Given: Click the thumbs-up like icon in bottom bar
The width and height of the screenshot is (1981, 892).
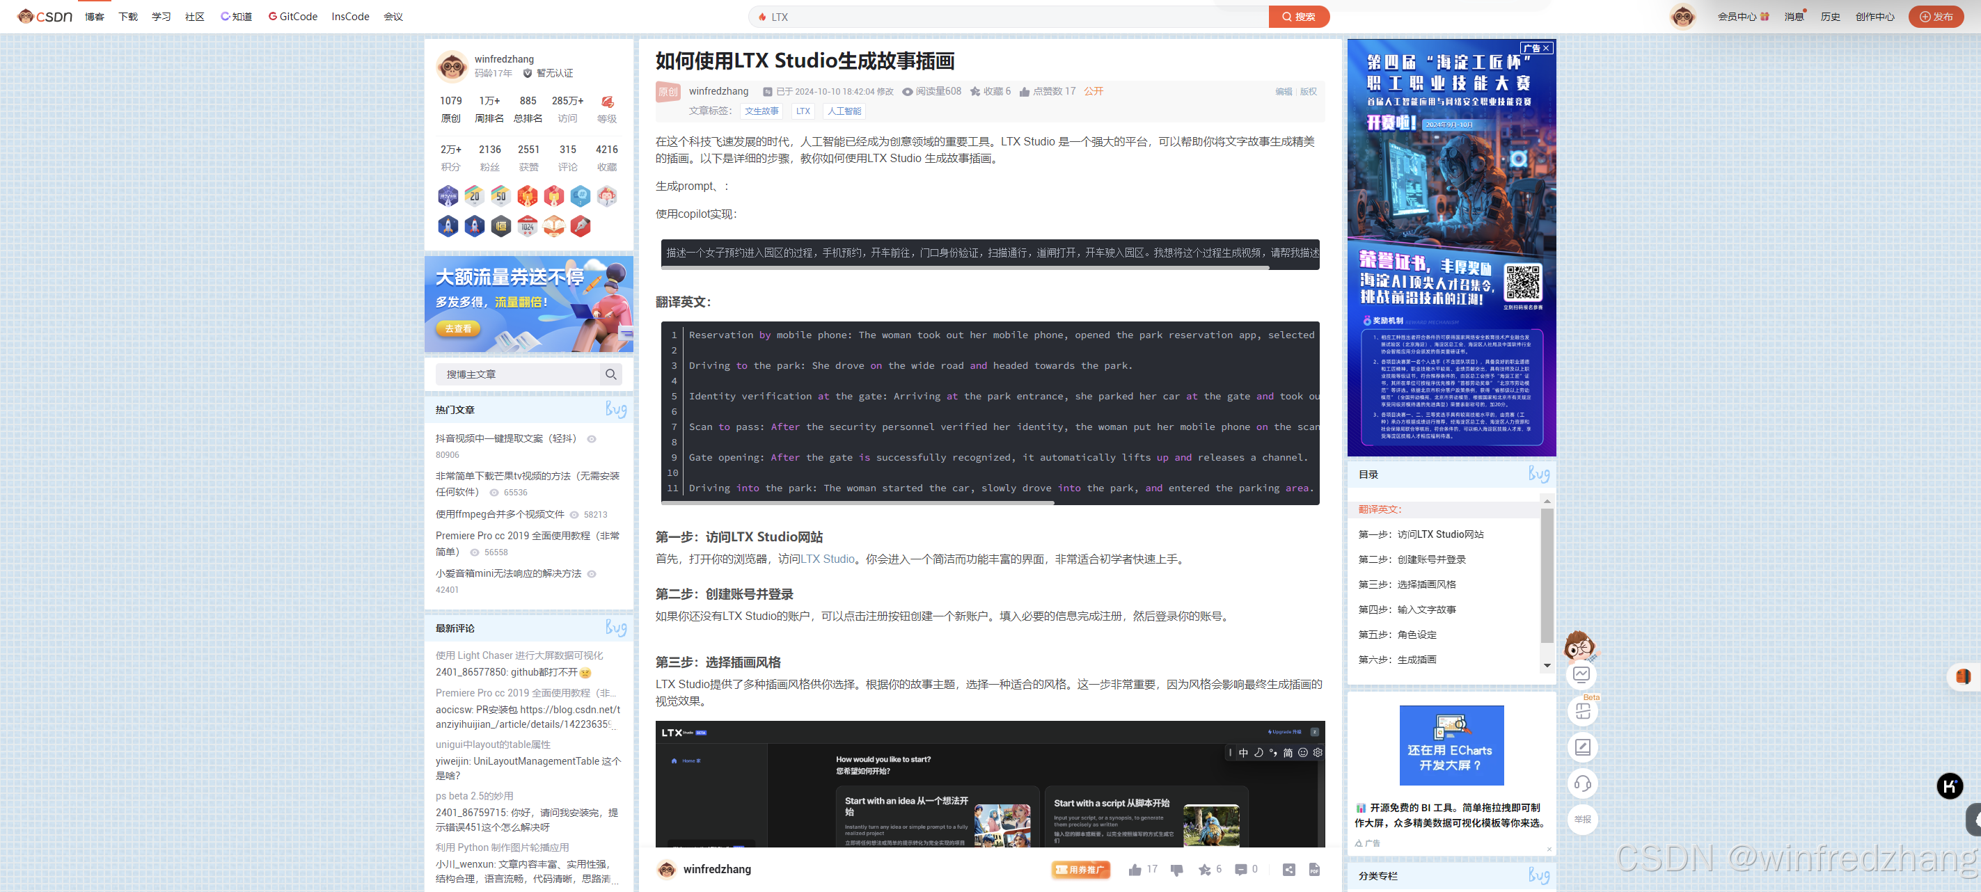Looking at the screenshot, I should click(x=1135, y=870).
